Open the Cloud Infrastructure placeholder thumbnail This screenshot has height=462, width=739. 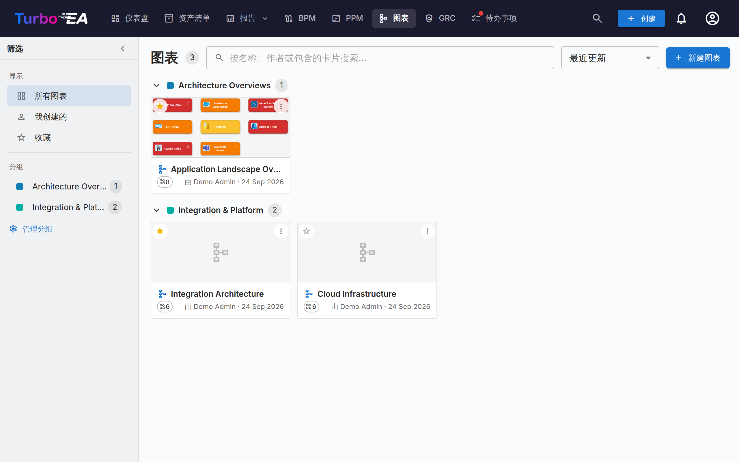pos(367,252)
